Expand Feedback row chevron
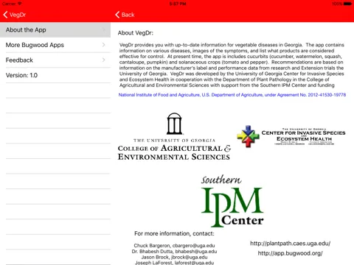The width and height of the screenshot is (354, 265). [x=104, y=60]
